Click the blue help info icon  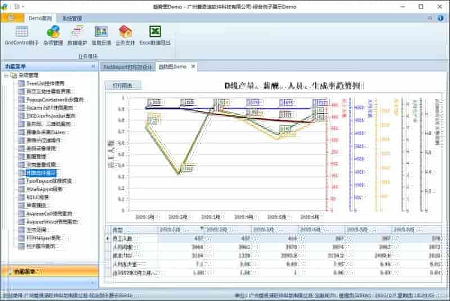click(x=441, y=18)
